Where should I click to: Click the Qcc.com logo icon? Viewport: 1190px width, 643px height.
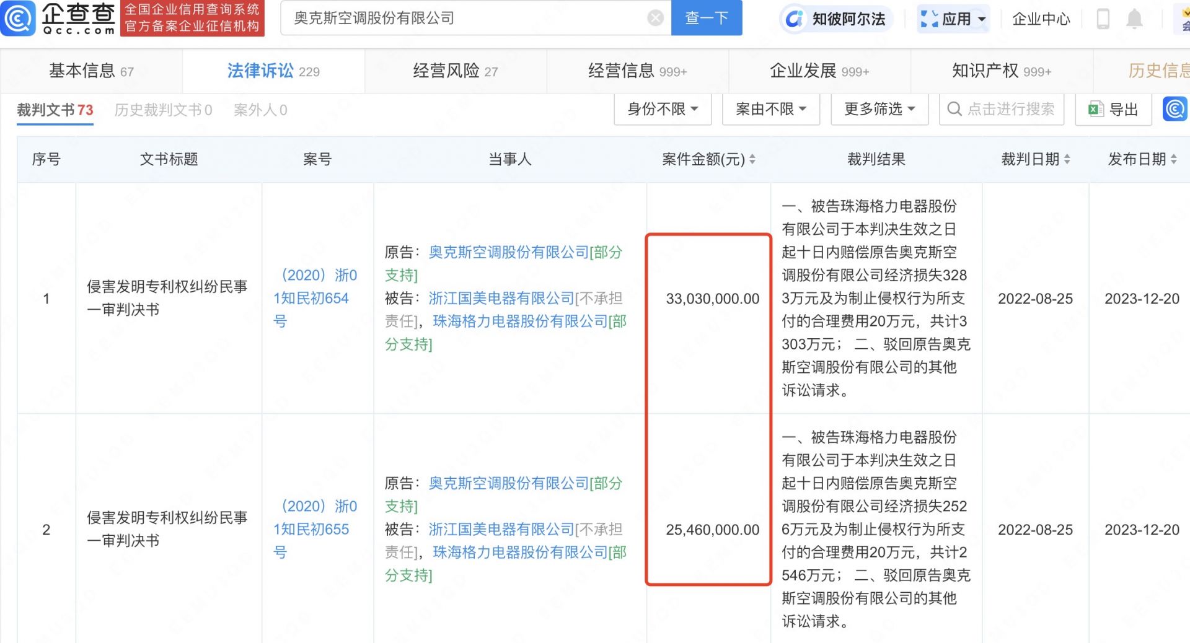[18, 18]
